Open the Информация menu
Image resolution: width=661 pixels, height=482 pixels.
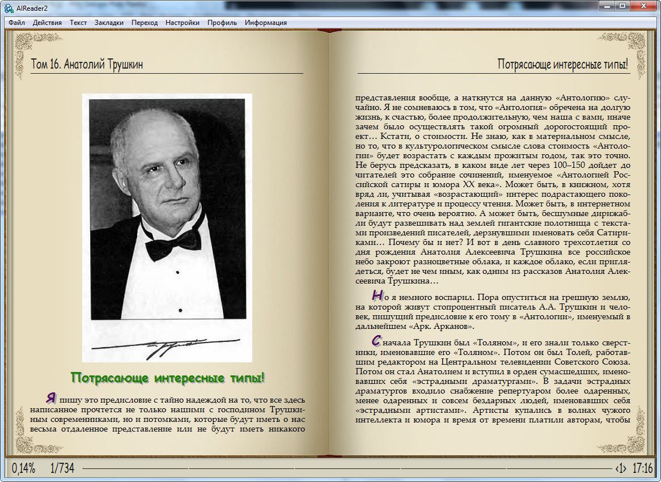(x=265, y=23)
